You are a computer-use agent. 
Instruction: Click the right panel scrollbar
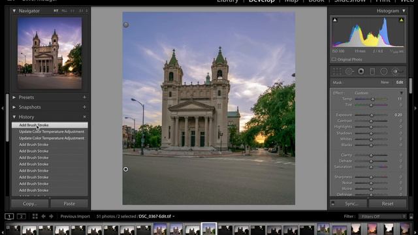(411, 86)
